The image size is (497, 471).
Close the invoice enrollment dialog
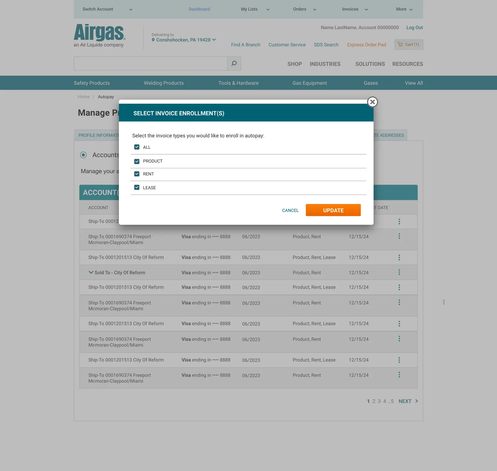(372, 102)
